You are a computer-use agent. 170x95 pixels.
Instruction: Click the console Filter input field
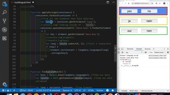pyautogui.click(x=151, y=52)
